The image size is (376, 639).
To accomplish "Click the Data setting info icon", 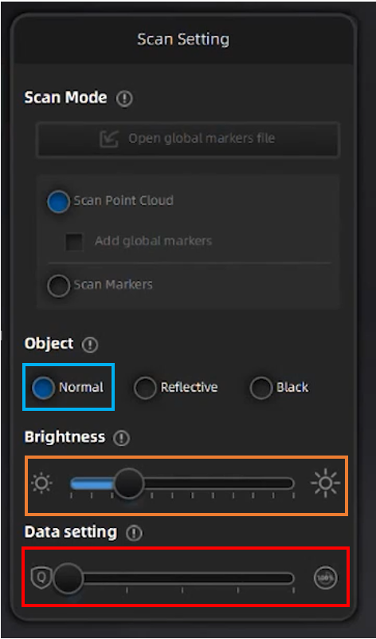I will (134, 533).
